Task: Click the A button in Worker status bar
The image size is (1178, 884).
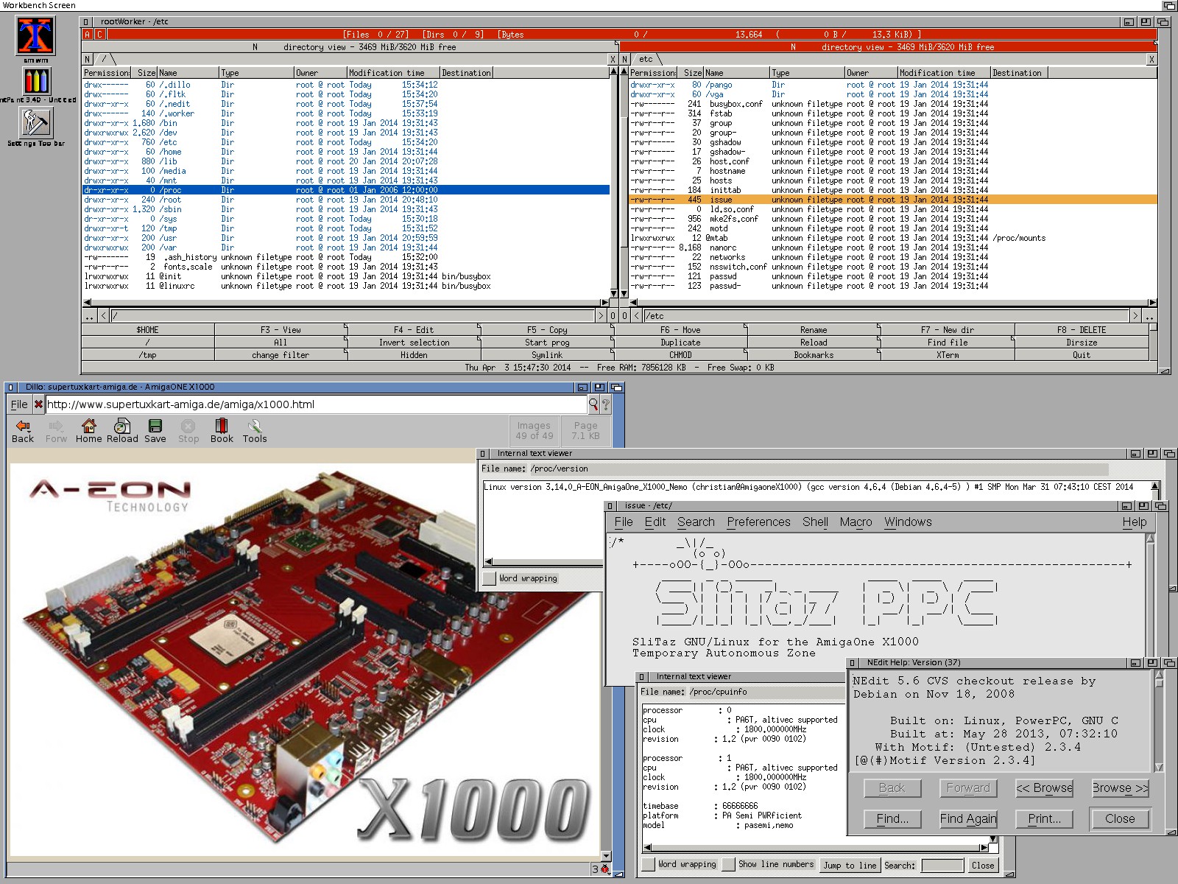Action: pos(88,34)
